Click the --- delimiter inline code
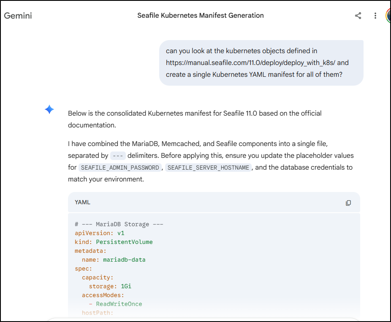The height and width of the screenshot is (322, 391). coord(118,156)
